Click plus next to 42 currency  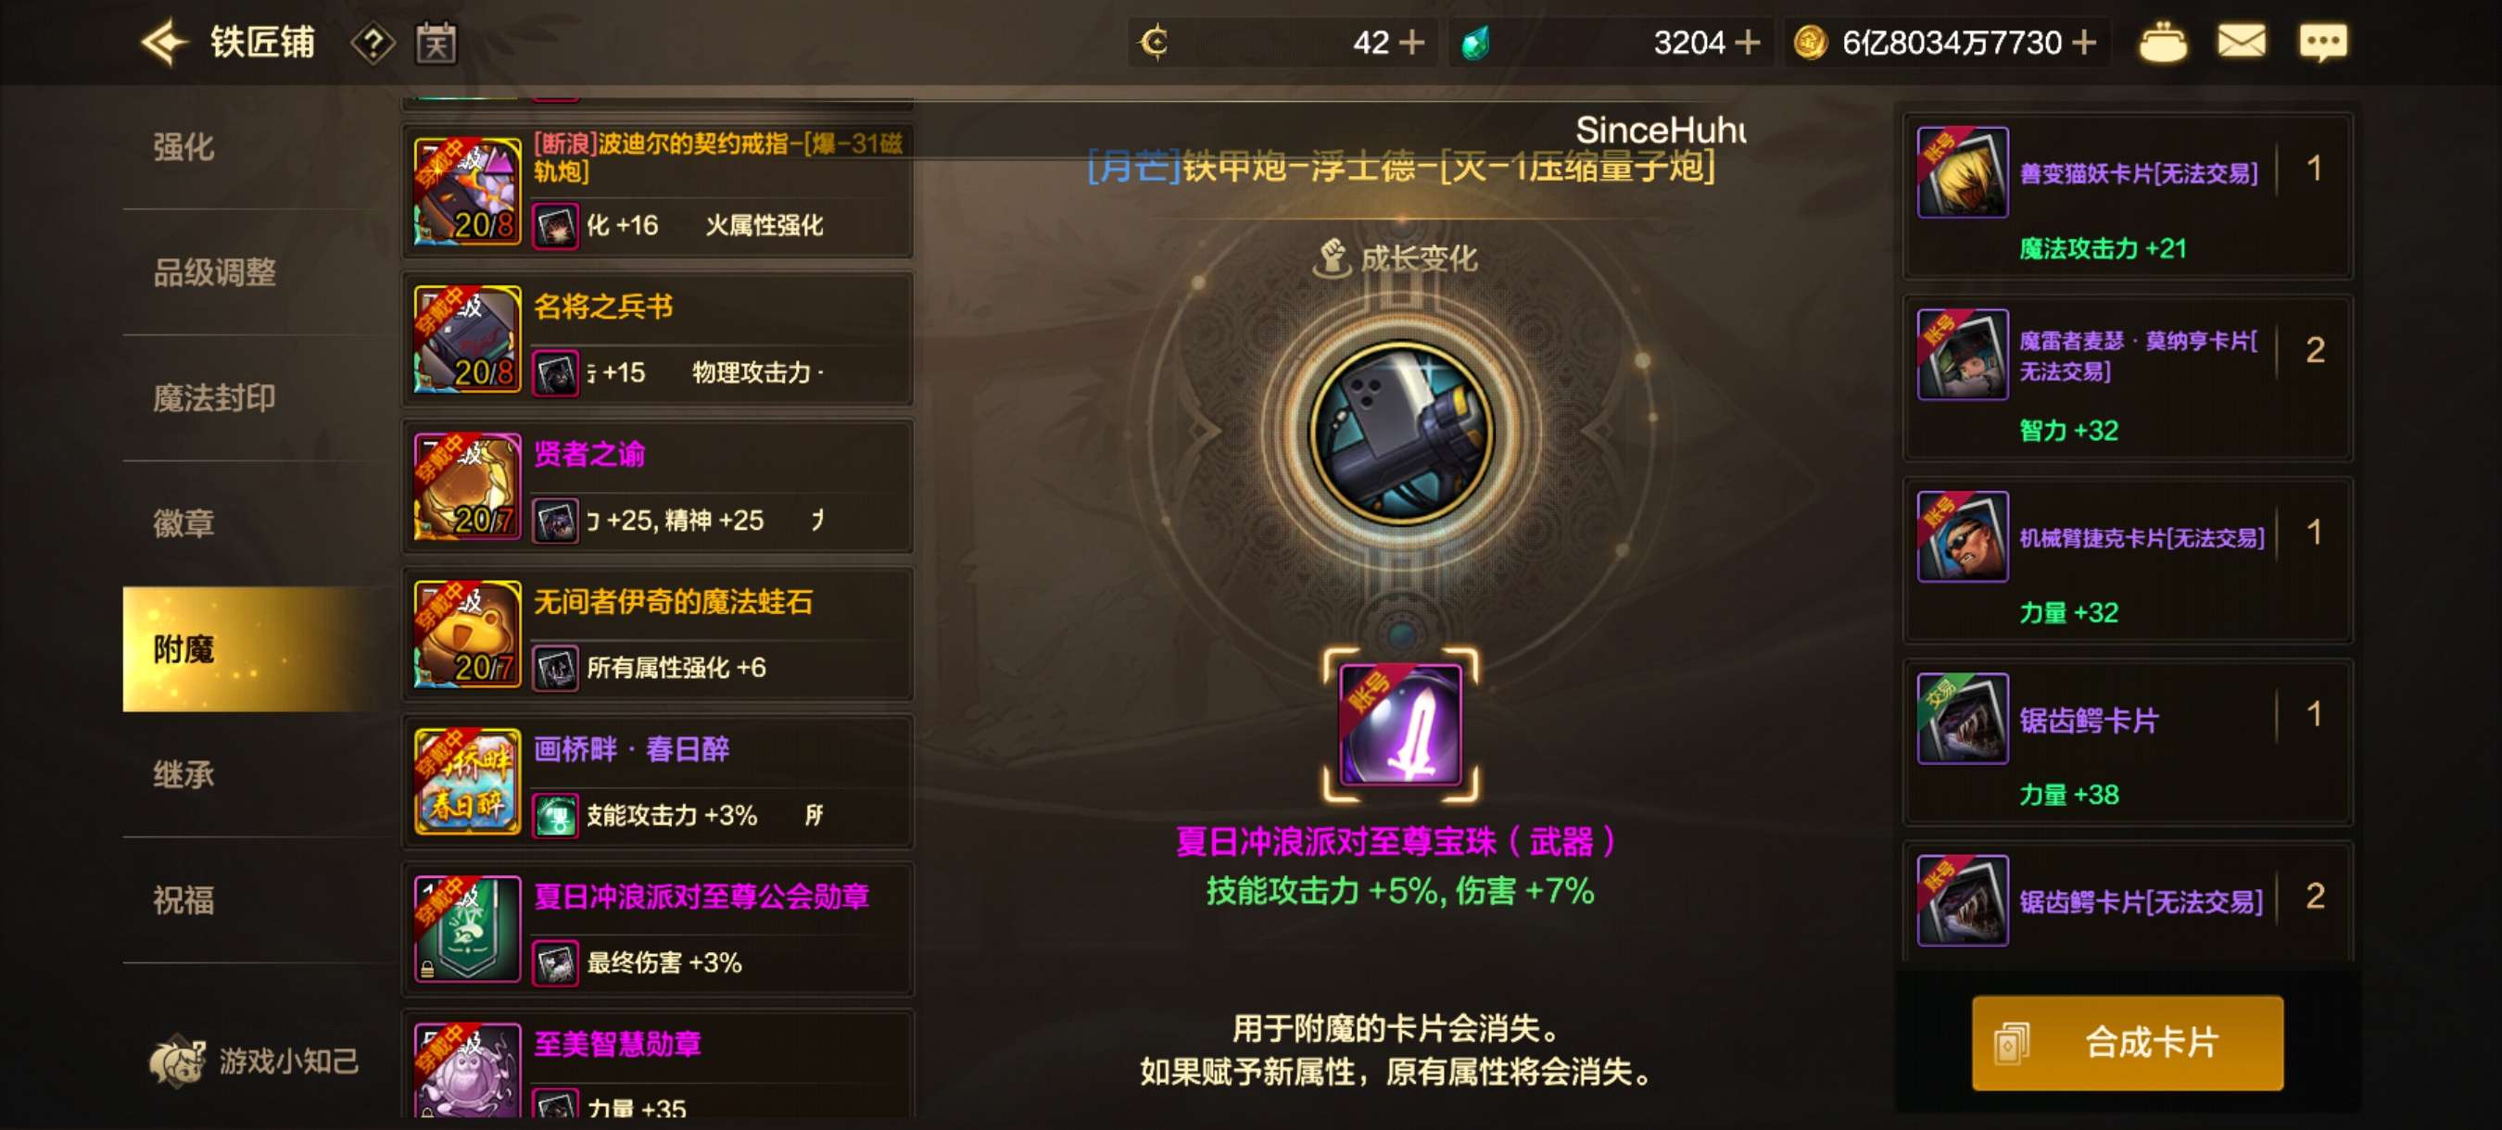[x=1410, y=43]
